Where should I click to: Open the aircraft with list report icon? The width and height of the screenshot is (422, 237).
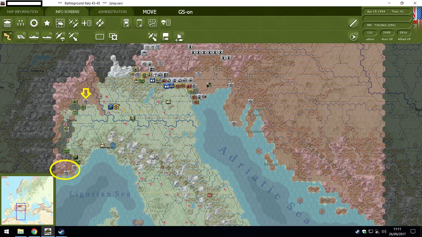(x=86, y=23)
